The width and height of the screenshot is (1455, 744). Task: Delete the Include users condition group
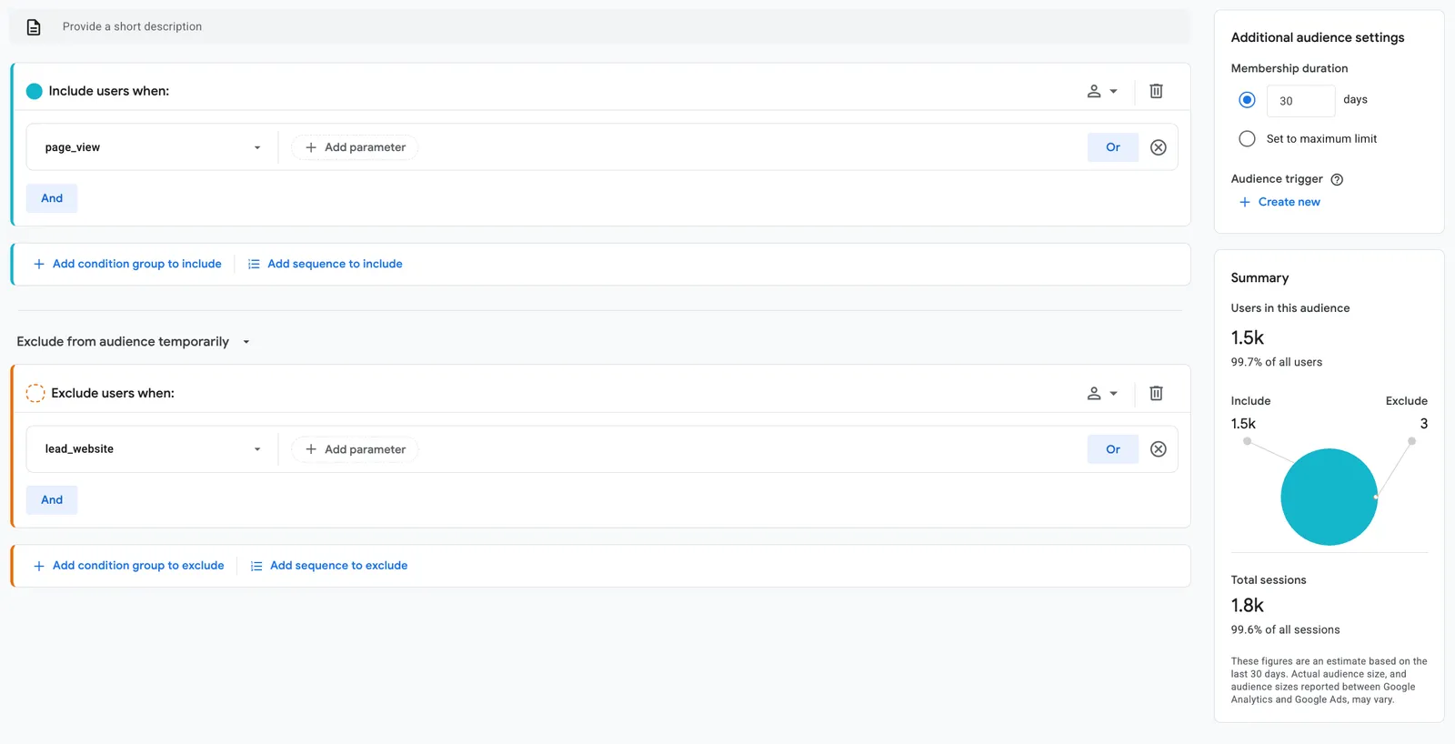1156,91
